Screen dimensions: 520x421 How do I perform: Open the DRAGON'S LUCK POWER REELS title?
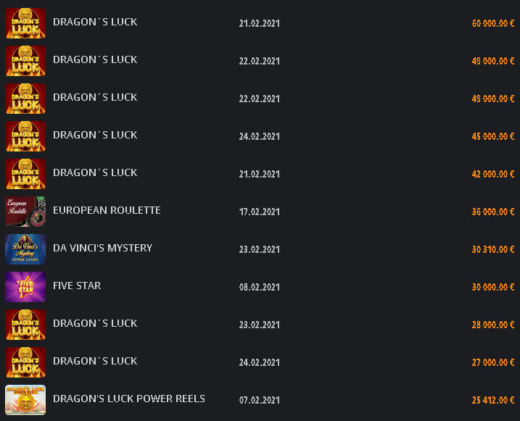[x=129, y=399]
